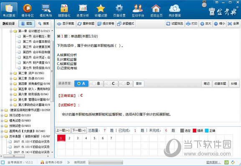
Task: Click the 笔记 notes button
Action: click(x=207, y=84)
